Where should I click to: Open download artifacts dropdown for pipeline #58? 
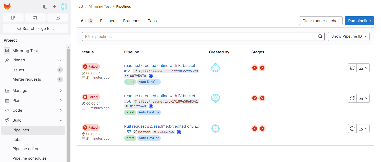tap(363, 98)
